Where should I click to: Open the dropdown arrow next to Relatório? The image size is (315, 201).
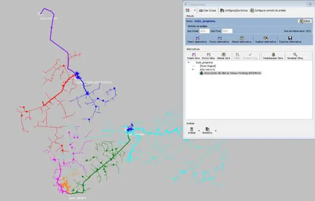(x=216, y=131)
